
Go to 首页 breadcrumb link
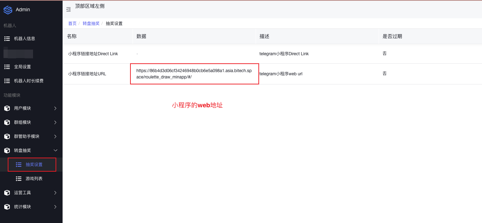(x=72, y=24)
